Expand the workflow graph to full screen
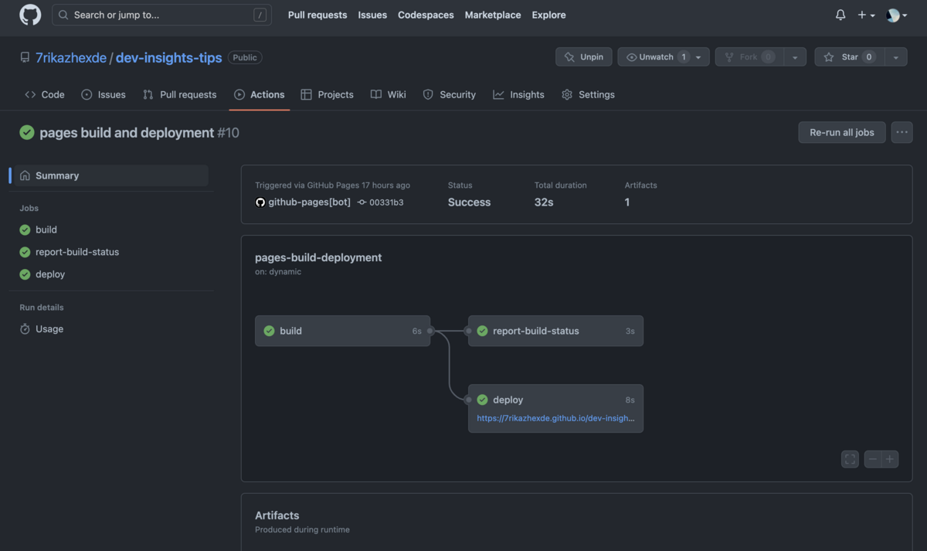Screen dimensions: 927x551 (x=850, y=458)
